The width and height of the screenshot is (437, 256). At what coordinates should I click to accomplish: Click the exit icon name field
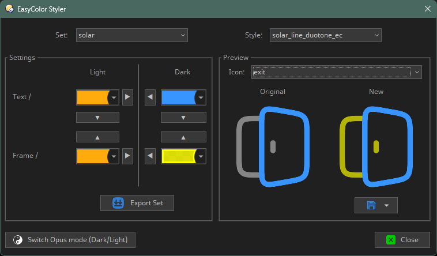[331, 72]
